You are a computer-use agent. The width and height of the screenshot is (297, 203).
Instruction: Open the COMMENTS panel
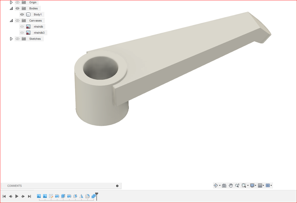[x=14, y=186]
